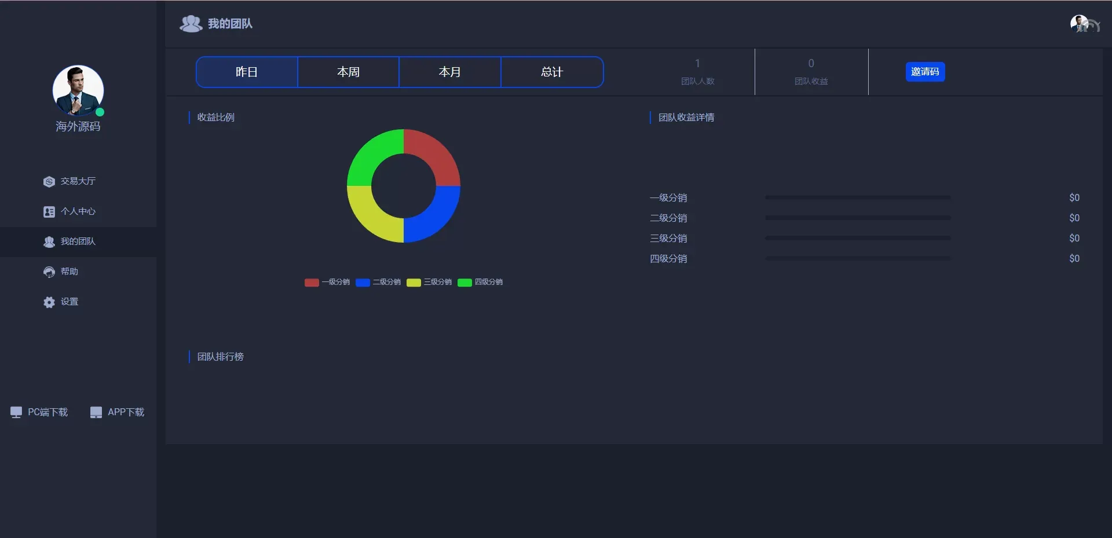Click the APP下载 device icon

point(96,412)
